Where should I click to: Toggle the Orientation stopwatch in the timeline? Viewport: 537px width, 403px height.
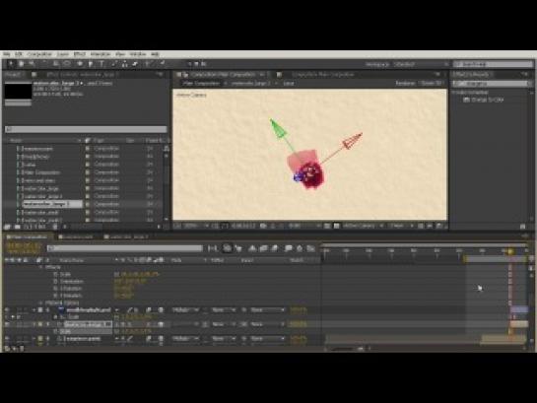56,282
